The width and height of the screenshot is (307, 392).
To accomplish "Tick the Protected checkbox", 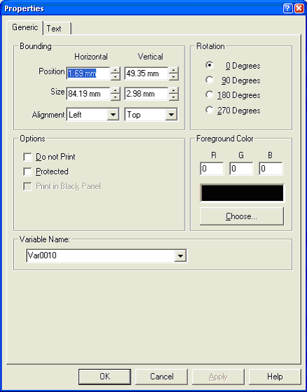I will (x=27, y=171).
